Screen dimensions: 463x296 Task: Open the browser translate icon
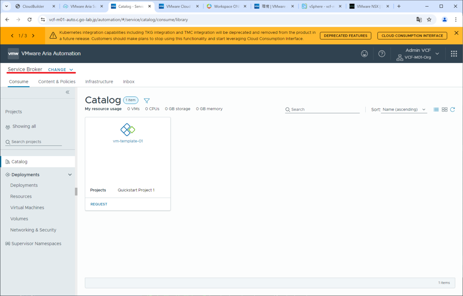419,20
